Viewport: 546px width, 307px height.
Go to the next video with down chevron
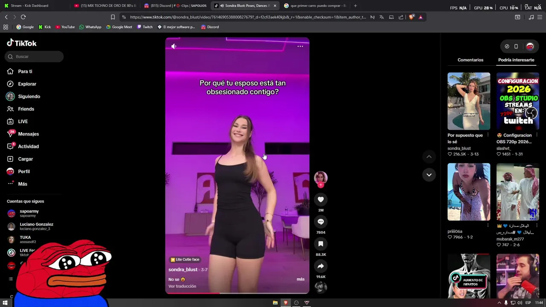click(x=429, y=175)
